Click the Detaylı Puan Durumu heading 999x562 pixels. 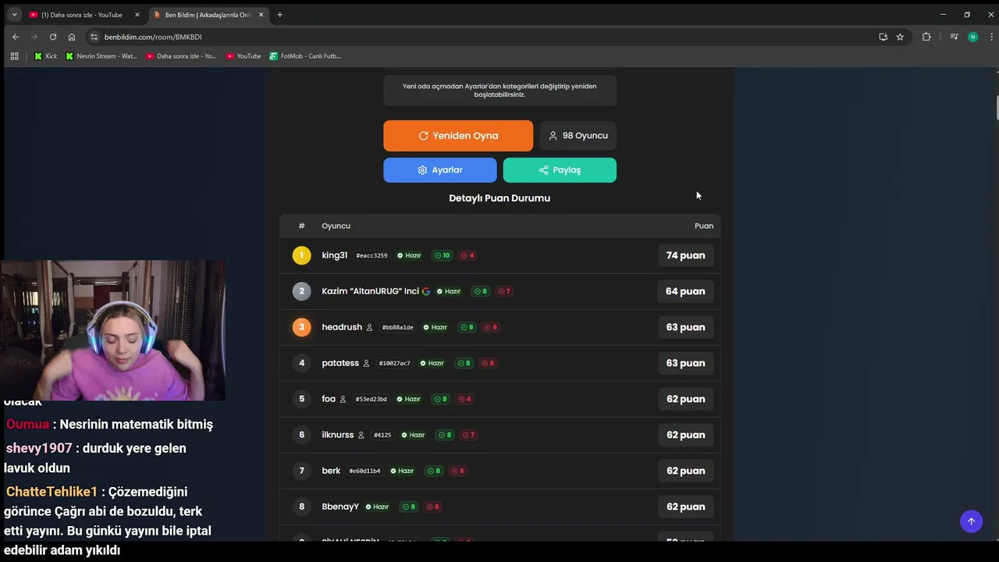point(499,198)
